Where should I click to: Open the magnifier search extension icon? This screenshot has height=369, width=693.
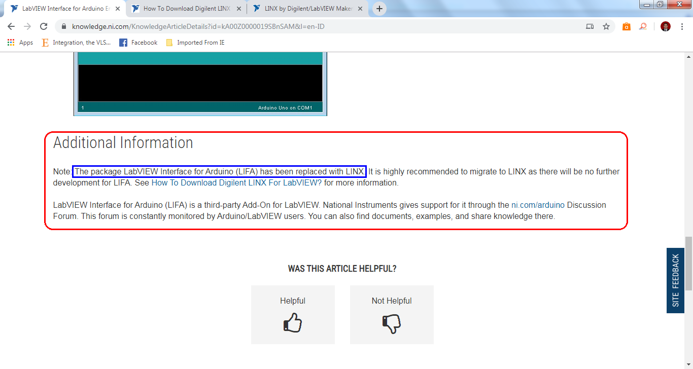[x=643, y=26]
